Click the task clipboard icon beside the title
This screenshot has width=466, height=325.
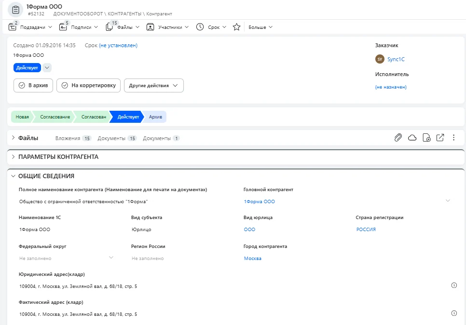click(15, 10)
